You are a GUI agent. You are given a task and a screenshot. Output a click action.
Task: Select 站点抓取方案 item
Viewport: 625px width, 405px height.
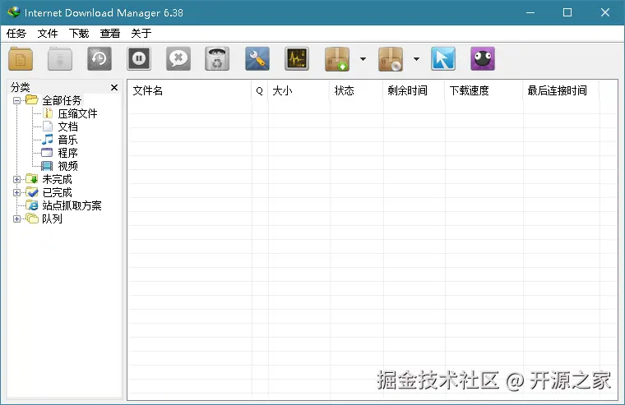point(72,205)
